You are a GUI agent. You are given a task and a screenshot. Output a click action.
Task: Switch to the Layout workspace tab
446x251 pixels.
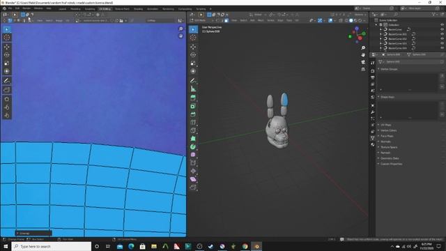tap(62, 9)
